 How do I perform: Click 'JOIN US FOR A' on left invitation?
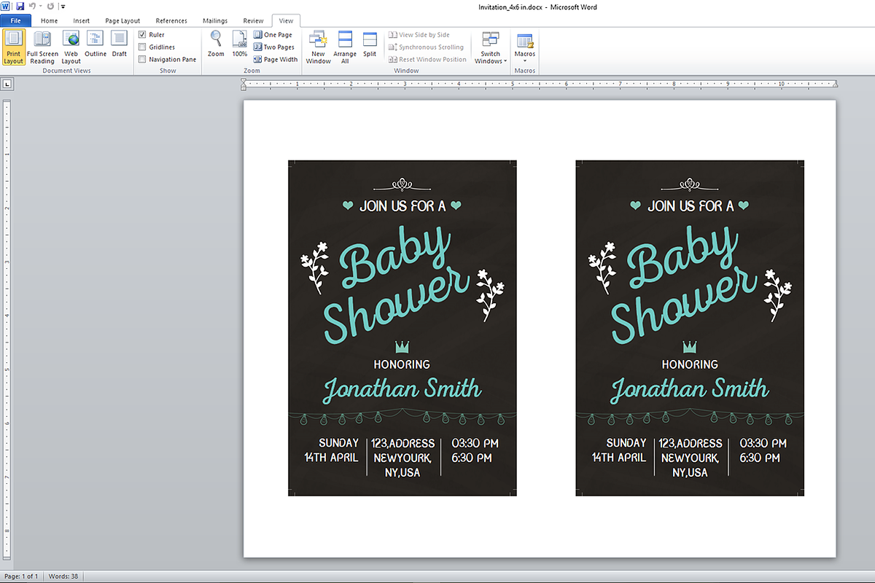[402, 206]
